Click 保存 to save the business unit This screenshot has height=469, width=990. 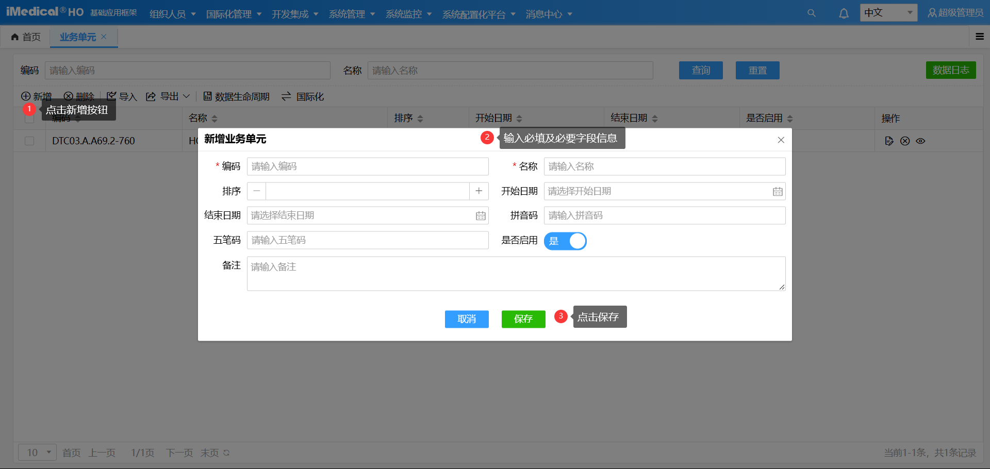click(x=523, y=319)
